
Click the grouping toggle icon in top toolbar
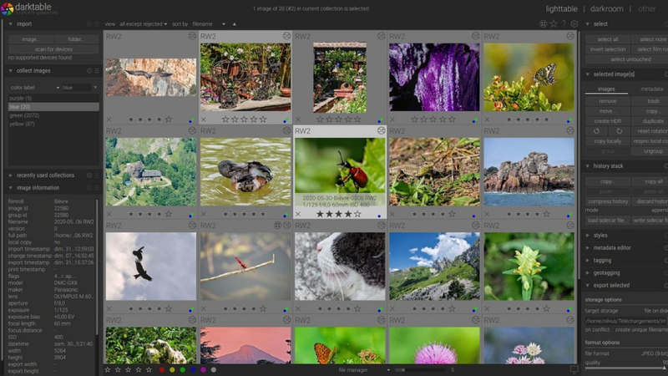544,24
